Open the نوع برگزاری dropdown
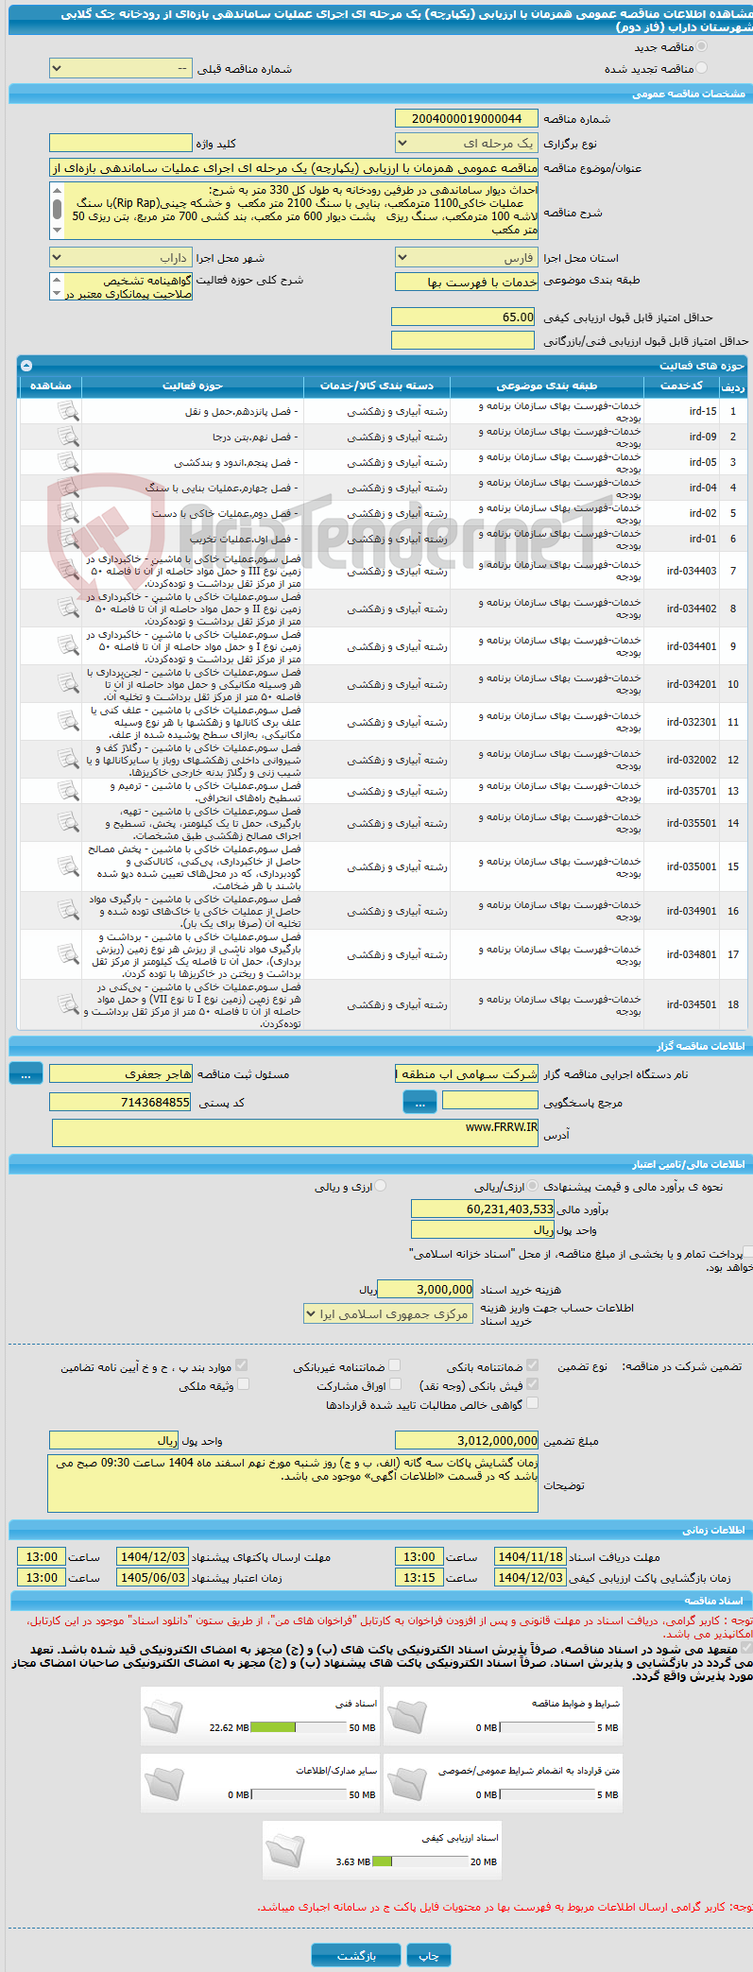Image resolution: width=753 pixels, height=1972 pixels. pos(466,144)
